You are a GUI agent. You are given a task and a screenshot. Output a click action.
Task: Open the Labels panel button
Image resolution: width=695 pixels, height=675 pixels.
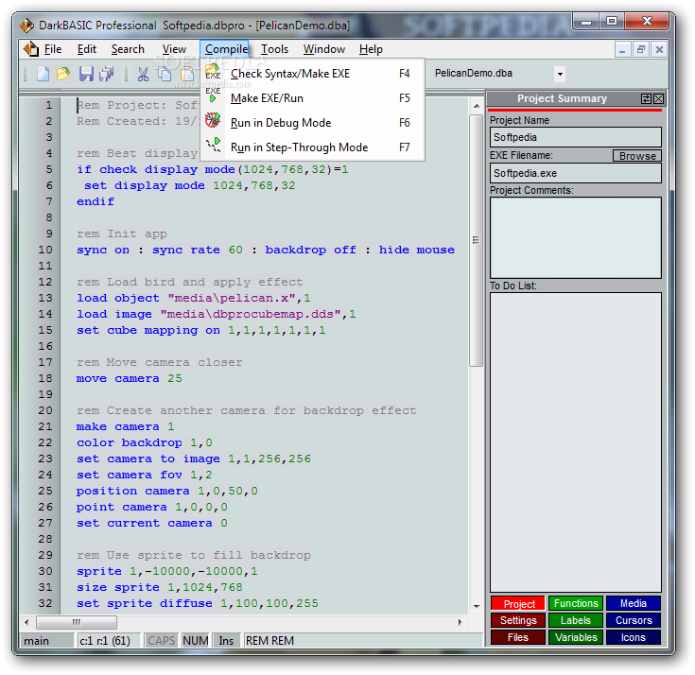coord(576,620)
